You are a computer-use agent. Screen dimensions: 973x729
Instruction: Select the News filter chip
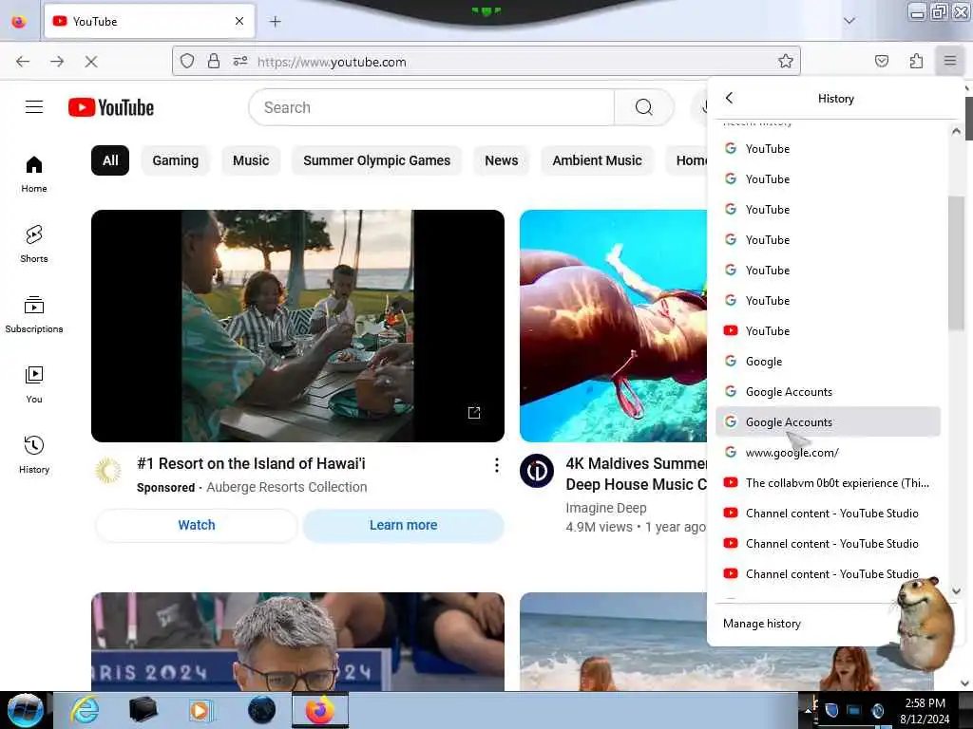coord(502,160)
